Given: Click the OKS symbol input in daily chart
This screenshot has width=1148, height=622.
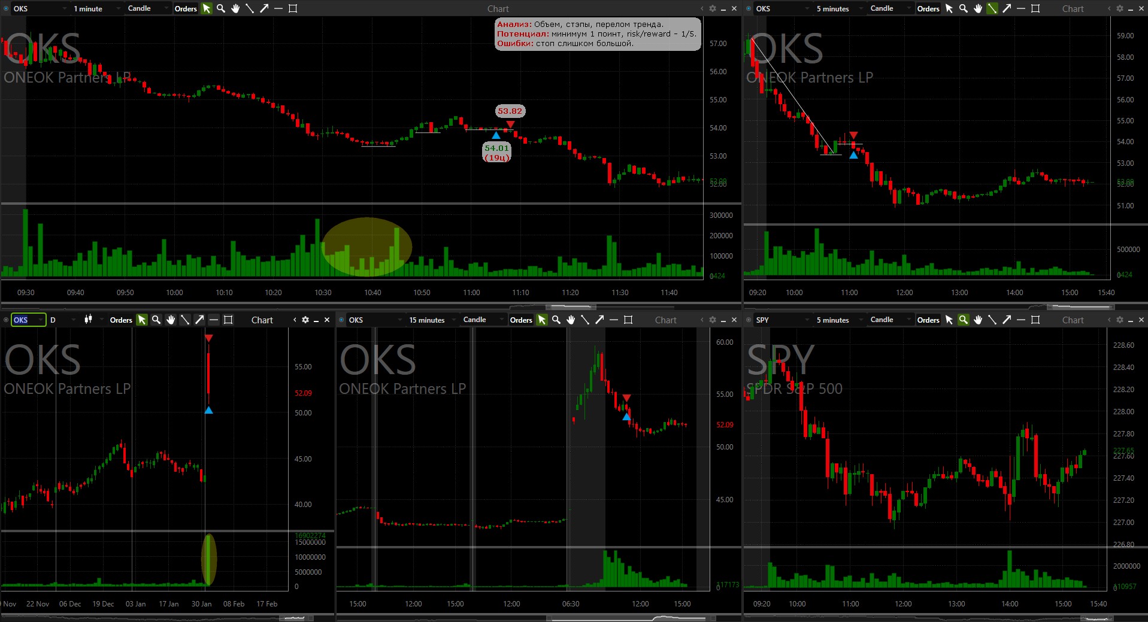Looking at the screenshot, I should (28, 320).
